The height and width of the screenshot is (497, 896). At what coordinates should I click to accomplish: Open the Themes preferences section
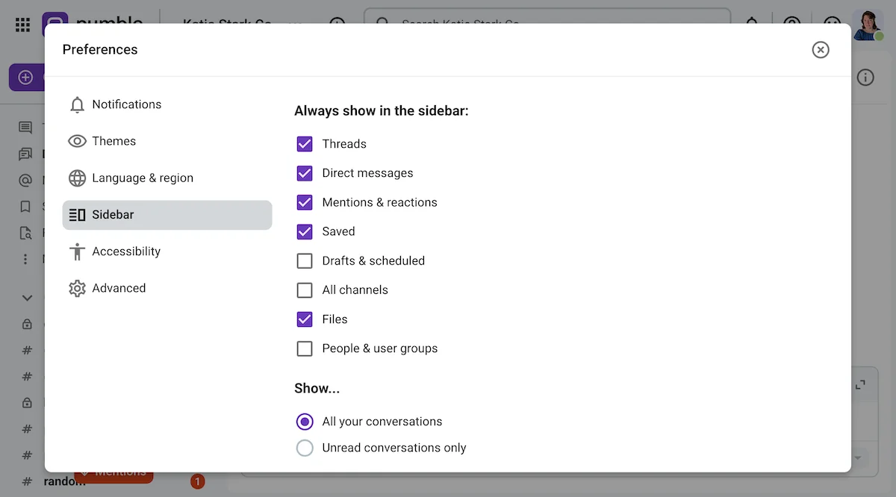point(114,140)
